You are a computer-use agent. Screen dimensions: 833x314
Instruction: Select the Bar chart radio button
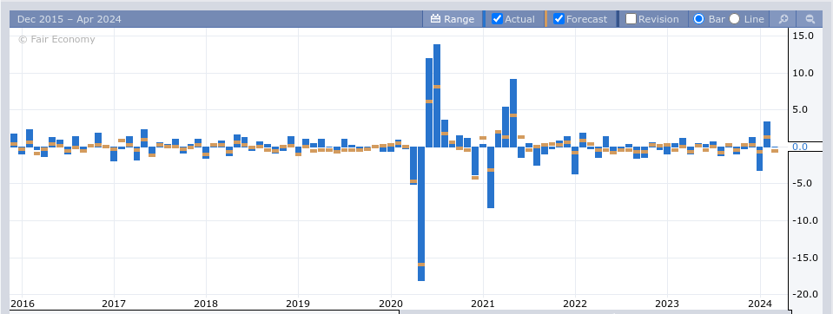click(699, 19)
